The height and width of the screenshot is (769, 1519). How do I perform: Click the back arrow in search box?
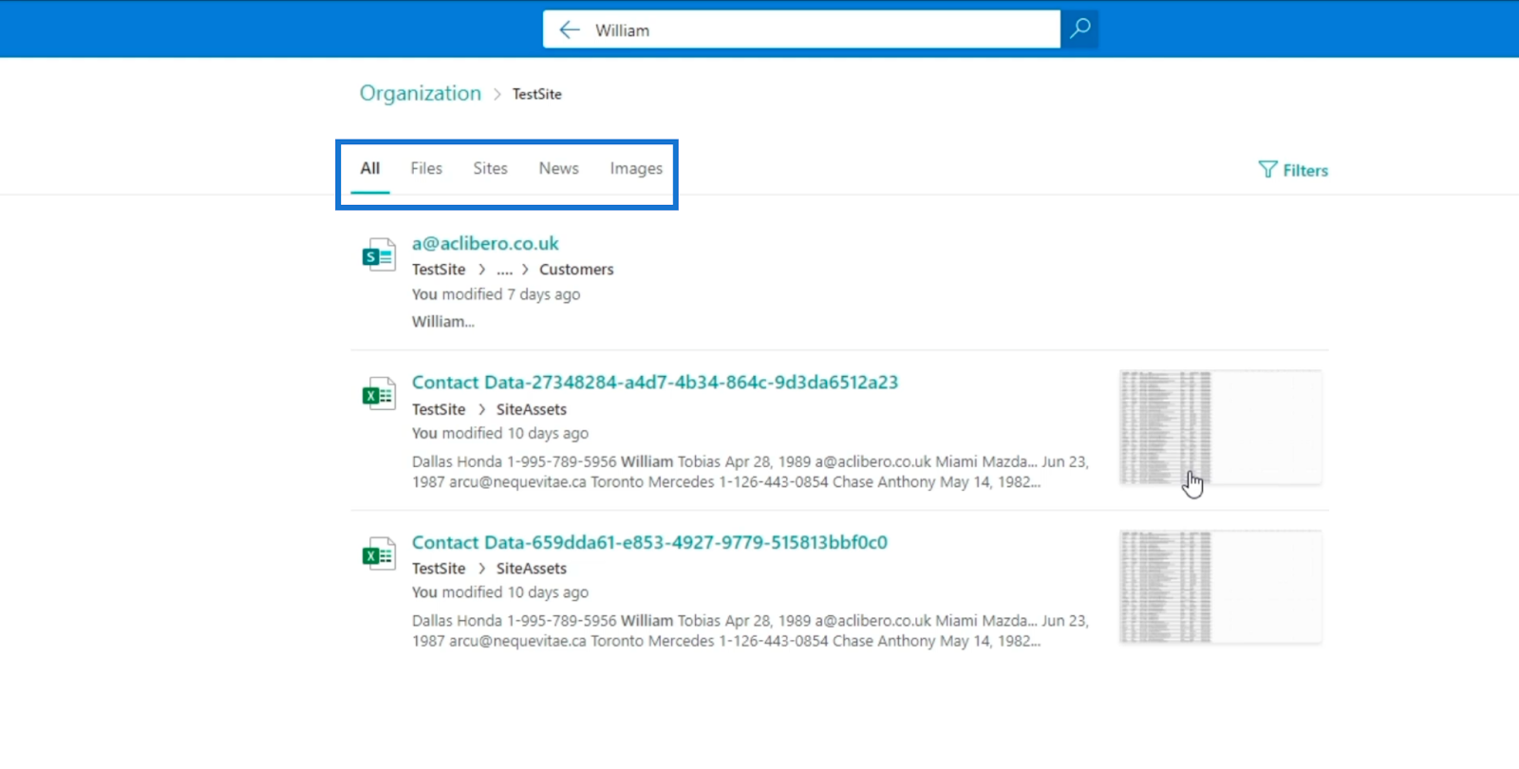pyautogui.click(x=570, y=29)
